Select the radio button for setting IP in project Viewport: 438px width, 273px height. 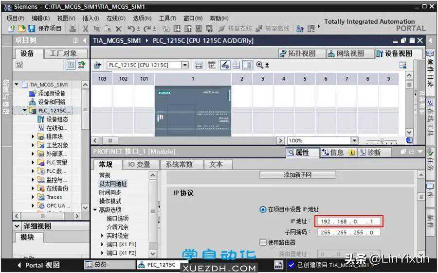[x=263, y=210]
